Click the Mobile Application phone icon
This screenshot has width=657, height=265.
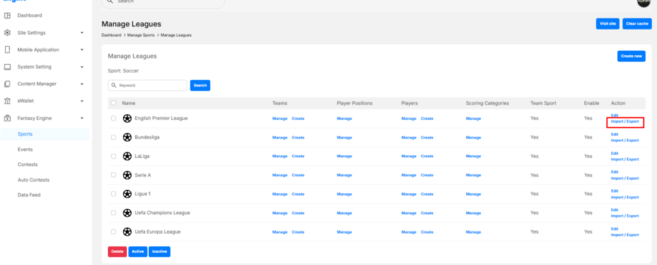7,49
